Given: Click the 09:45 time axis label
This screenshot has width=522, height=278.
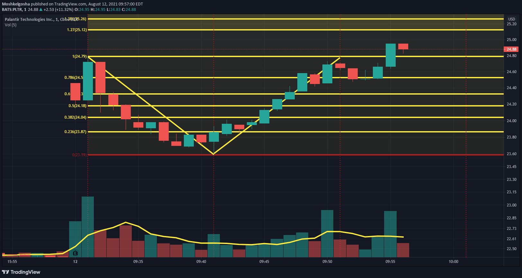Looking at the screenshot, I should (264, 262).
